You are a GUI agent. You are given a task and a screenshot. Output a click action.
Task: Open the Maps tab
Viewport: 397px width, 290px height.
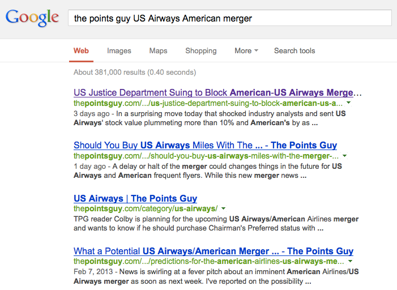pyautogui.click(x=158, y=50)
